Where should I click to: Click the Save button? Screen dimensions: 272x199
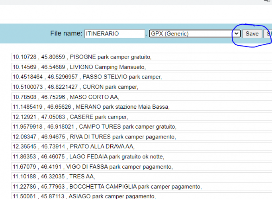252,34
